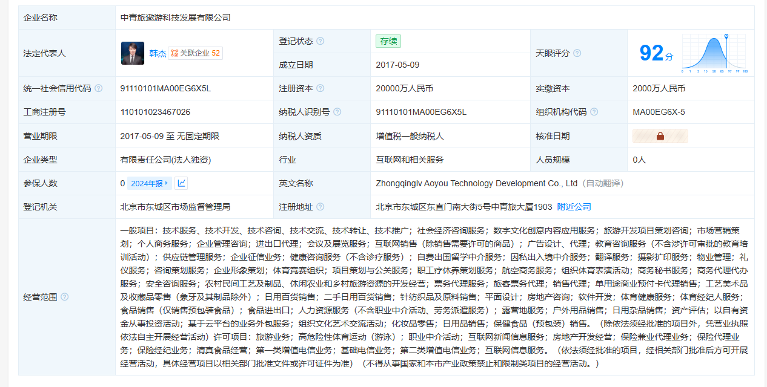
Task: Open 韩杰 legal representative profile link
Action: pos(158,53)
